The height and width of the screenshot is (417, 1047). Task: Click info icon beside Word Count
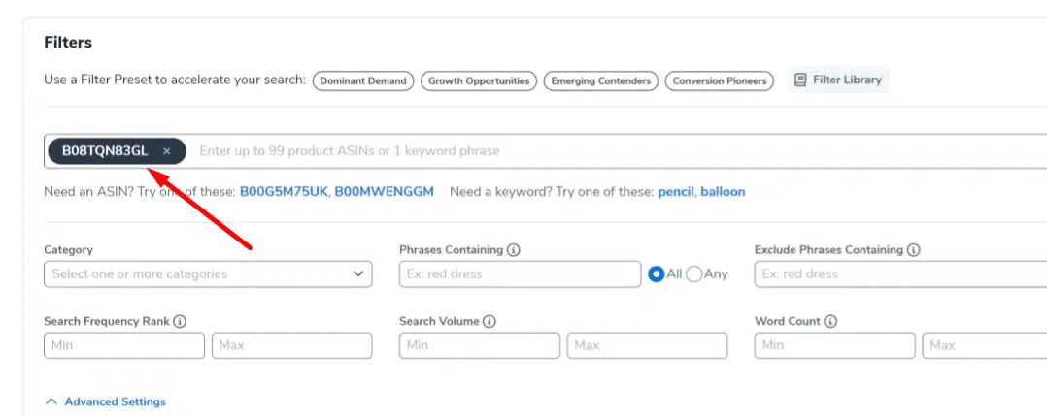(x=830, y=321)
